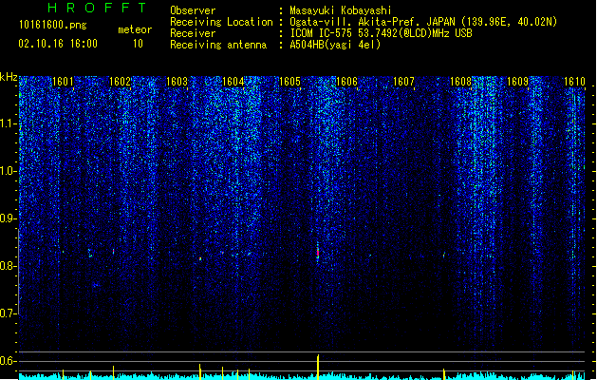This screenshot has height=380, width=597.
Task: Click the 0.9 kHz axis label
Action: [x=9, y=218]
